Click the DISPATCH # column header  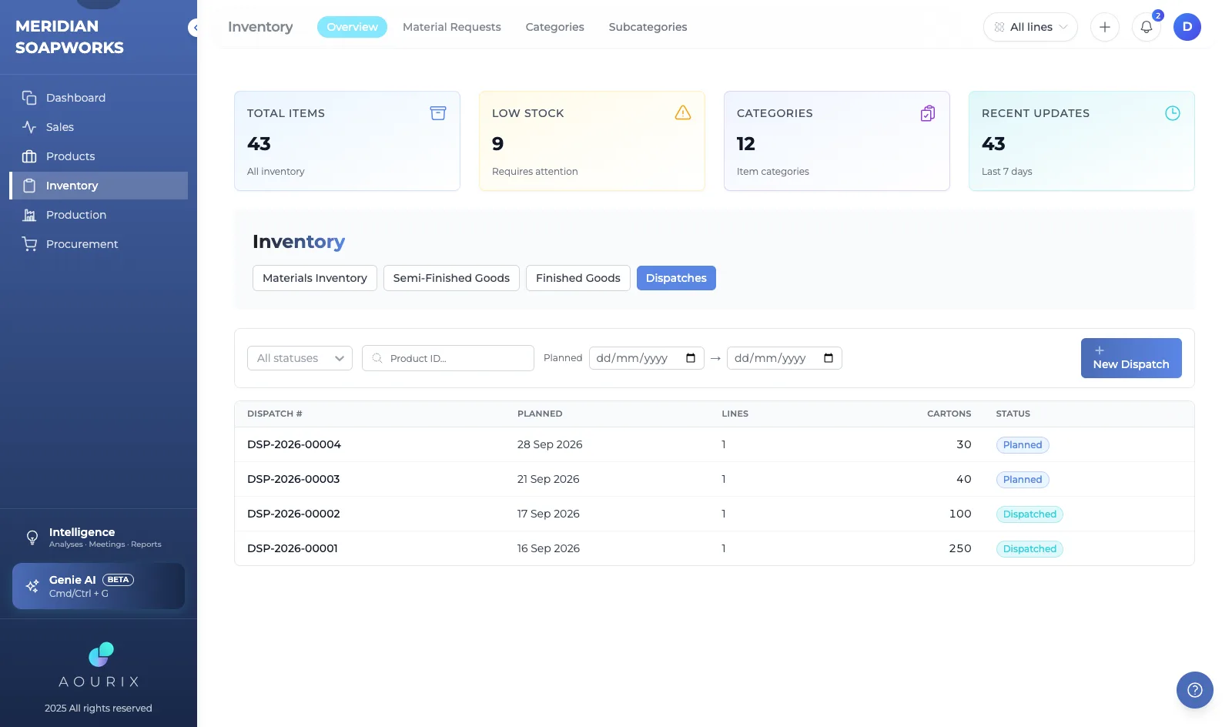[x=275, y=414]
